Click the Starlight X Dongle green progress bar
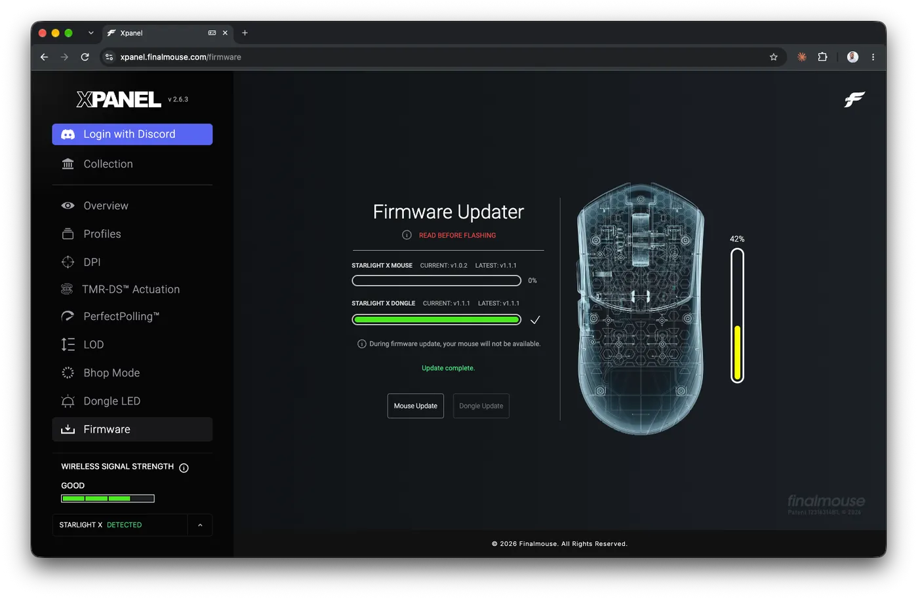The width and height of the screenshot is (918, 599). (437, 319)
